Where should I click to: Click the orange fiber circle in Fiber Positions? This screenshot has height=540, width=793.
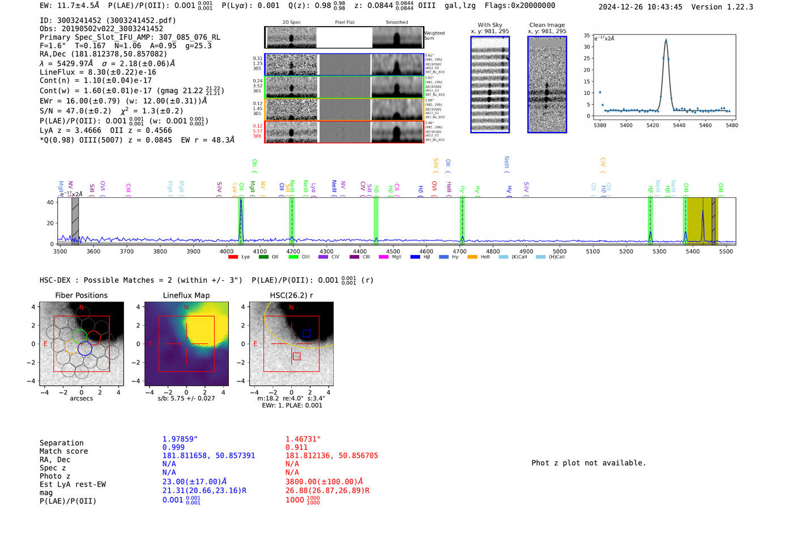pyautogui.click(x=72, y=347)
